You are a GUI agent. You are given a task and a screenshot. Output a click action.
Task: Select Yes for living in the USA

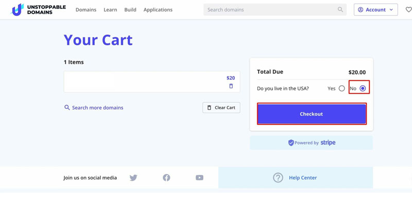coord(341,88)
